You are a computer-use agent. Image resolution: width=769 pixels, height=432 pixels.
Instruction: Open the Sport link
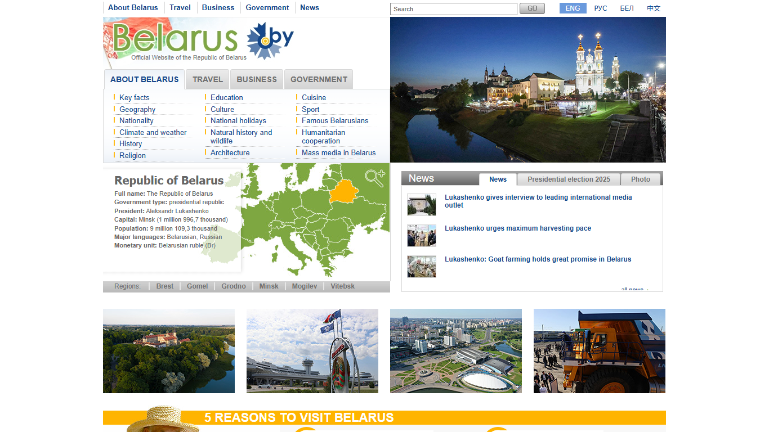tap(310, 110)
